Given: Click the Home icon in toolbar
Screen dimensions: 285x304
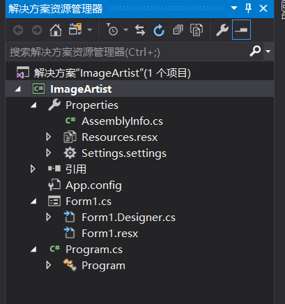Looking at the screenshot, I should [56, 30].
